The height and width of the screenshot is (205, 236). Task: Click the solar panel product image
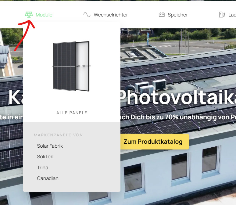tap(71, 66)
